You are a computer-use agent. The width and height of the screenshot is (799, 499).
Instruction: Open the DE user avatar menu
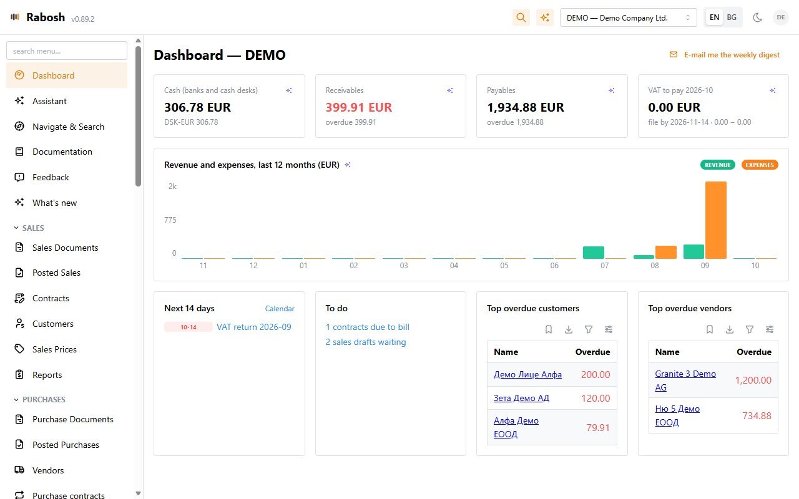pos(781,17)
